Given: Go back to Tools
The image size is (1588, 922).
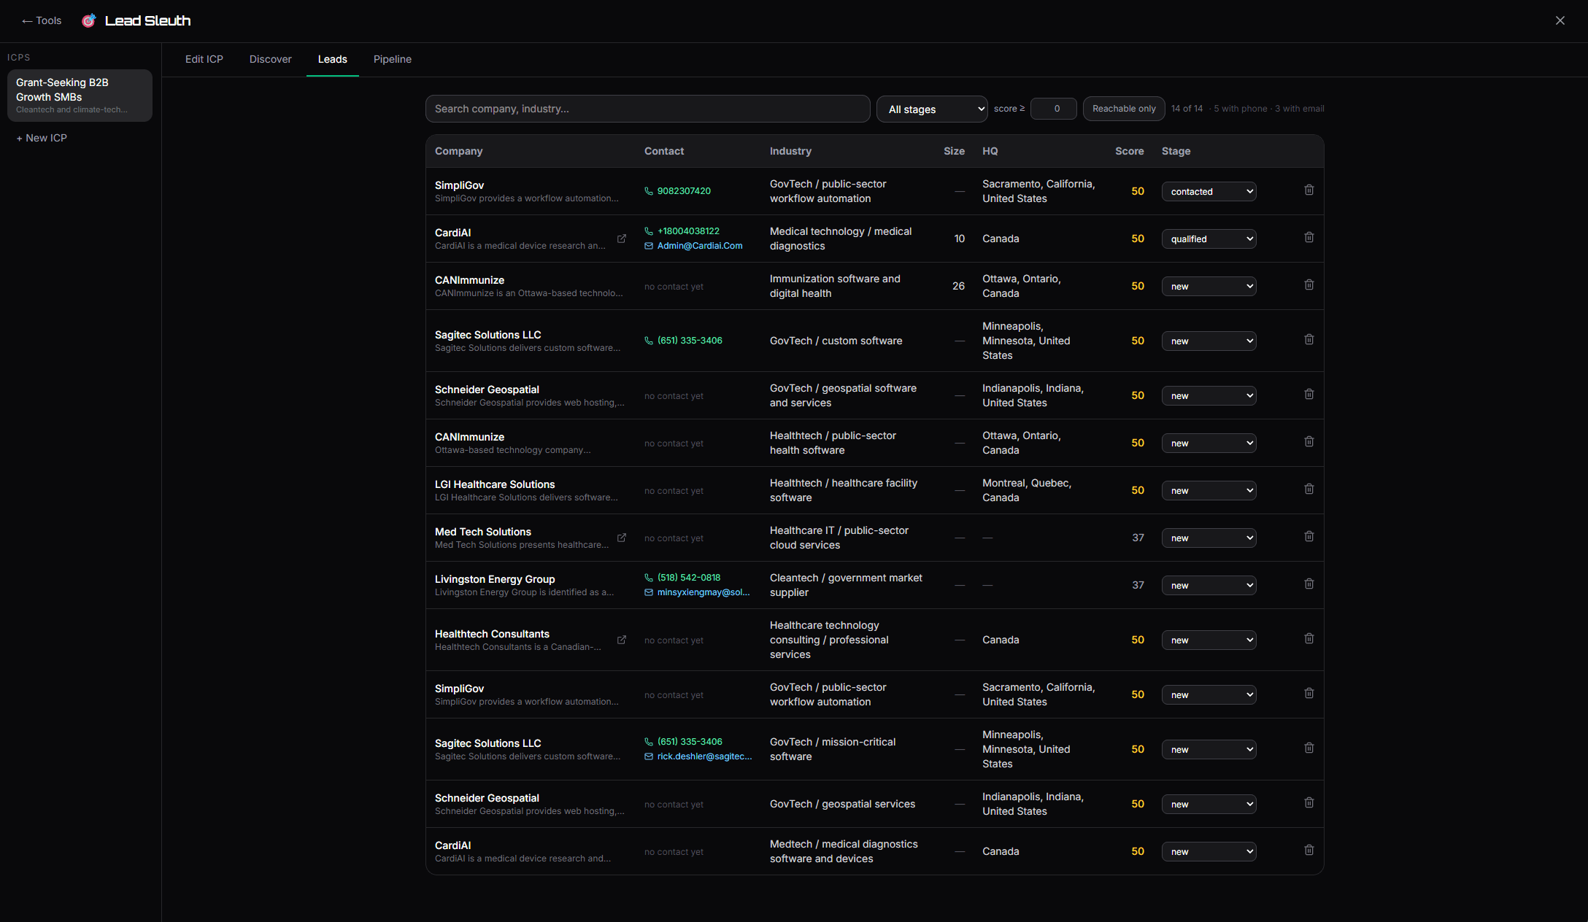Looking at the screenshot, I should (42, 20).
